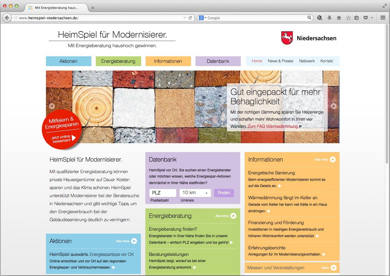Viewport: 390px width, 276px height.
Task: Select the Datenbank navigation tab
Action: coord(218,61)
